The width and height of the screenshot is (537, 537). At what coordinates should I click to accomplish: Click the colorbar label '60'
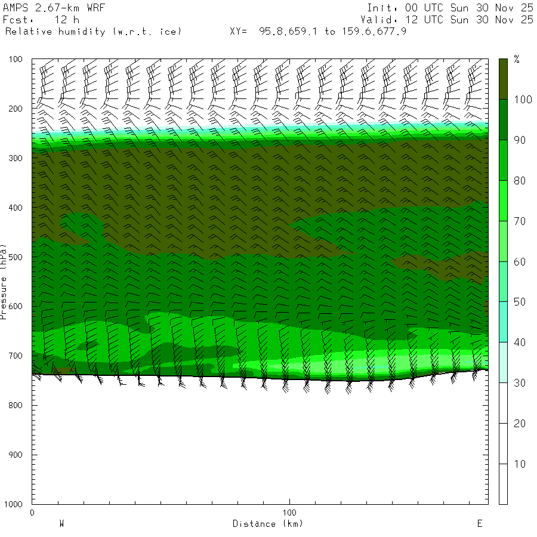coord(520,262)
